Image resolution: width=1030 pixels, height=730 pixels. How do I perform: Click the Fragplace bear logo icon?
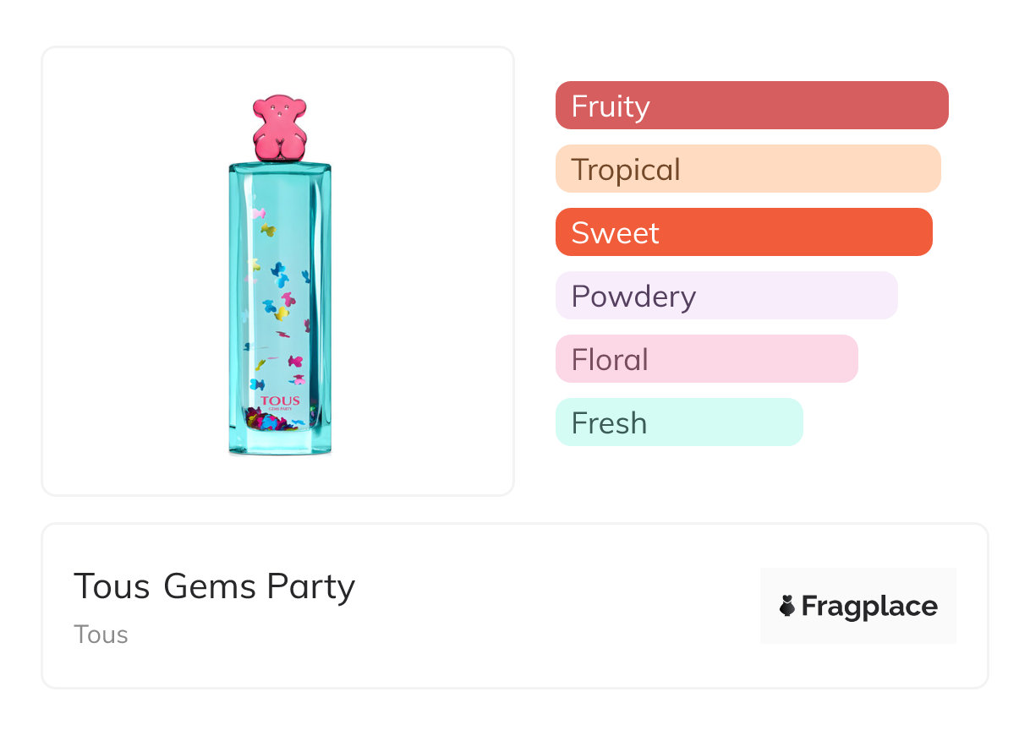click(x=787, y=606)
